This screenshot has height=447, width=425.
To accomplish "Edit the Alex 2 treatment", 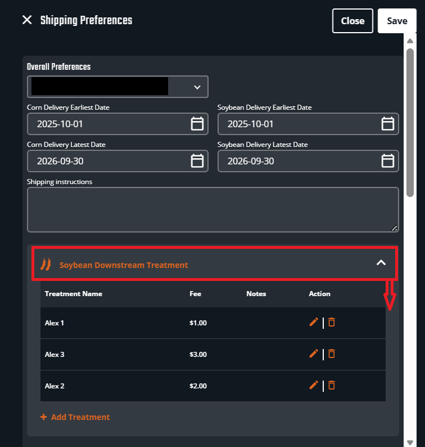I will point(314,385).
